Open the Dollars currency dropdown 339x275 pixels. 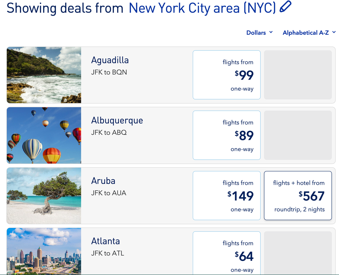coord(259,33)
